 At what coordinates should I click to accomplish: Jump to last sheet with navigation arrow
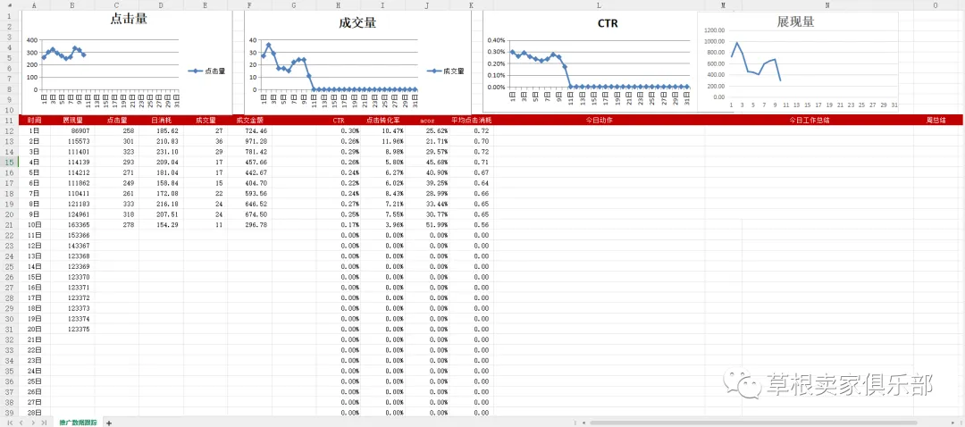[43, 423]
